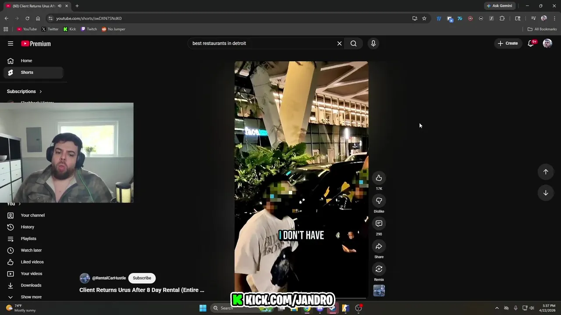Remix this Short

[379, 269]
